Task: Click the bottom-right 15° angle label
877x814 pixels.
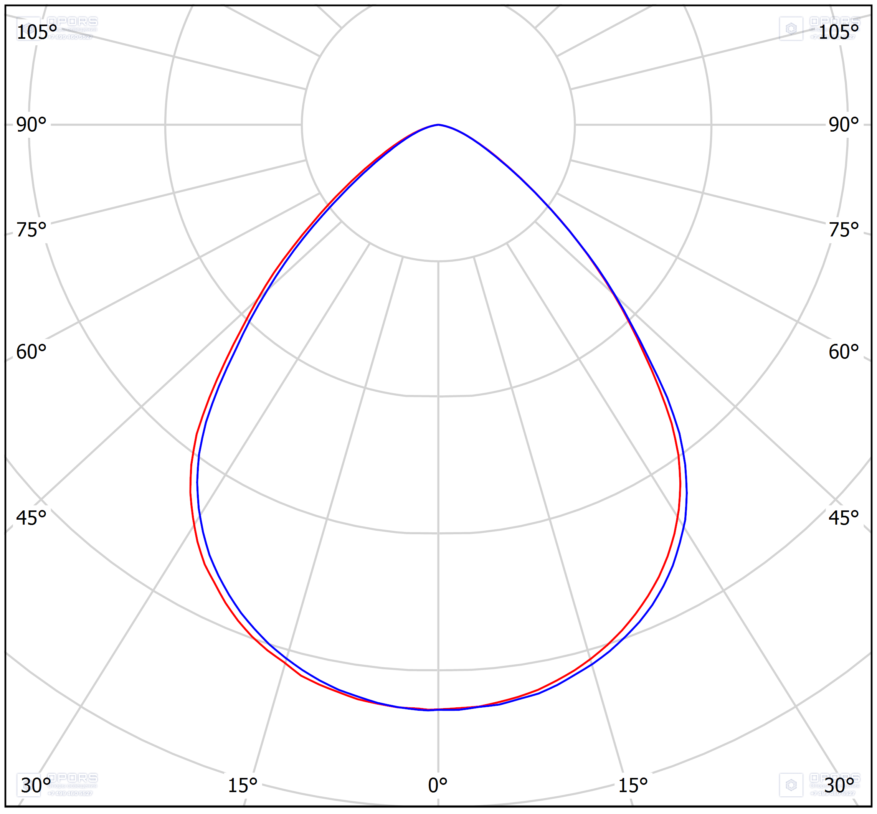Action: 633,786
